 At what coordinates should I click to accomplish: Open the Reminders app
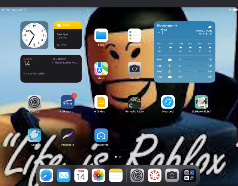[x=134, y=35]
